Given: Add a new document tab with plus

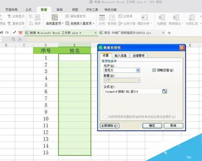Looking at the screenshot, I should click(169, 33).
